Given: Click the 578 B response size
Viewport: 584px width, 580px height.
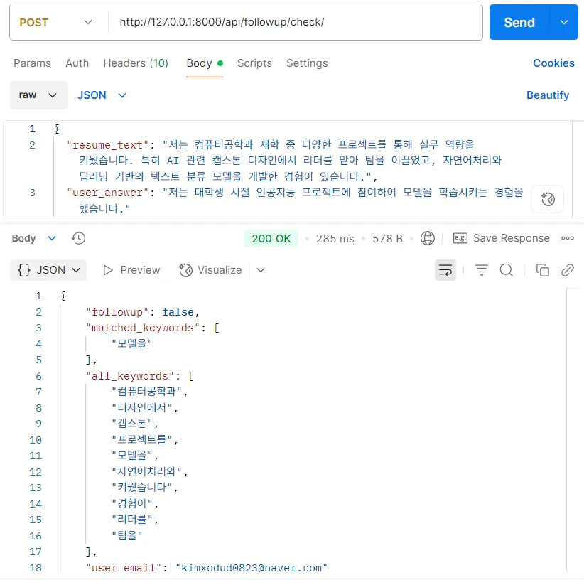Looking at the screenshot, I should [387, 238].
